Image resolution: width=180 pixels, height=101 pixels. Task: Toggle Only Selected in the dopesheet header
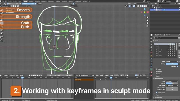point(136,75)
